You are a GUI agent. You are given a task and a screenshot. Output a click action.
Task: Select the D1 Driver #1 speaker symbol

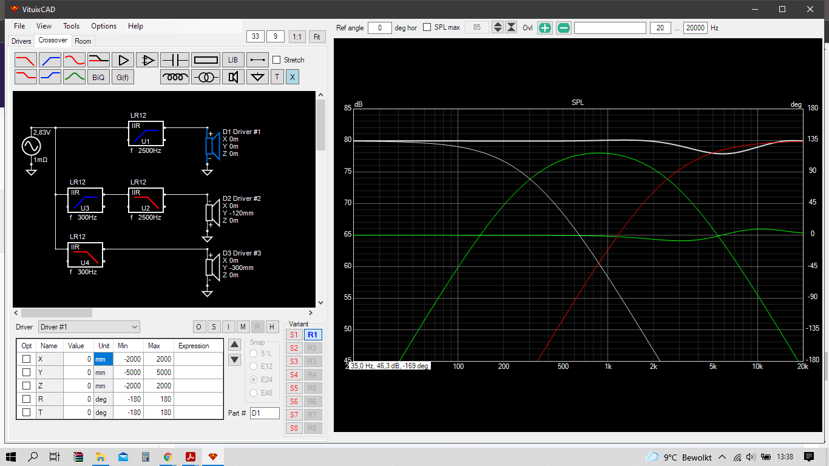(212, 146)
